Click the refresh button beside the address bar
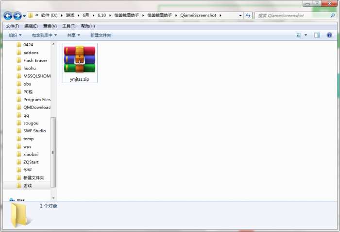Image resolution: width=340 pixels, height=232 pixels. point(248,16)
